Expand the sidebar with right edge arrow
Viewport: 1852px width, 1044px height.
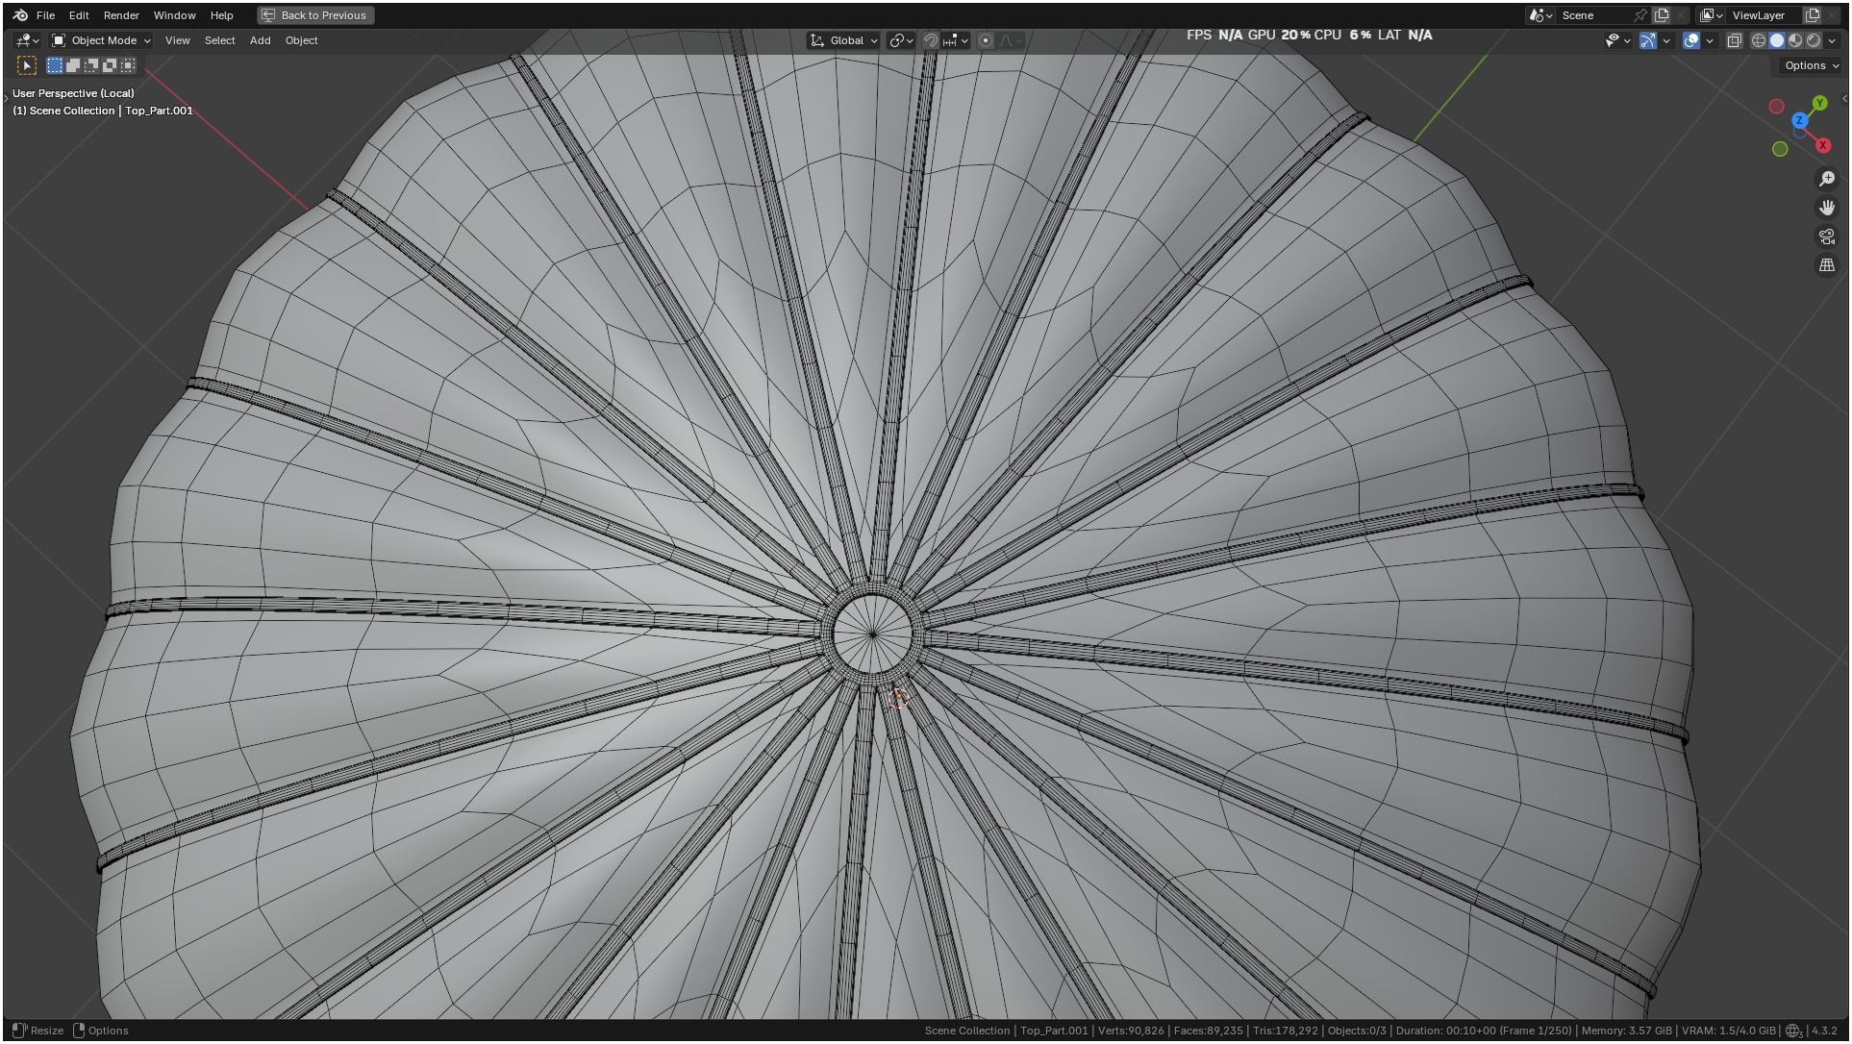tap(1843, 99)
